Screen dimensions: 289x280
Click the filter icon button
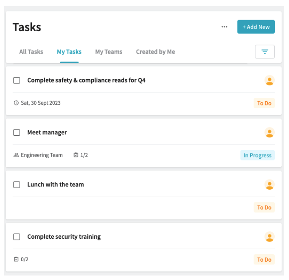pyautogui.click(x=265, y=52)
